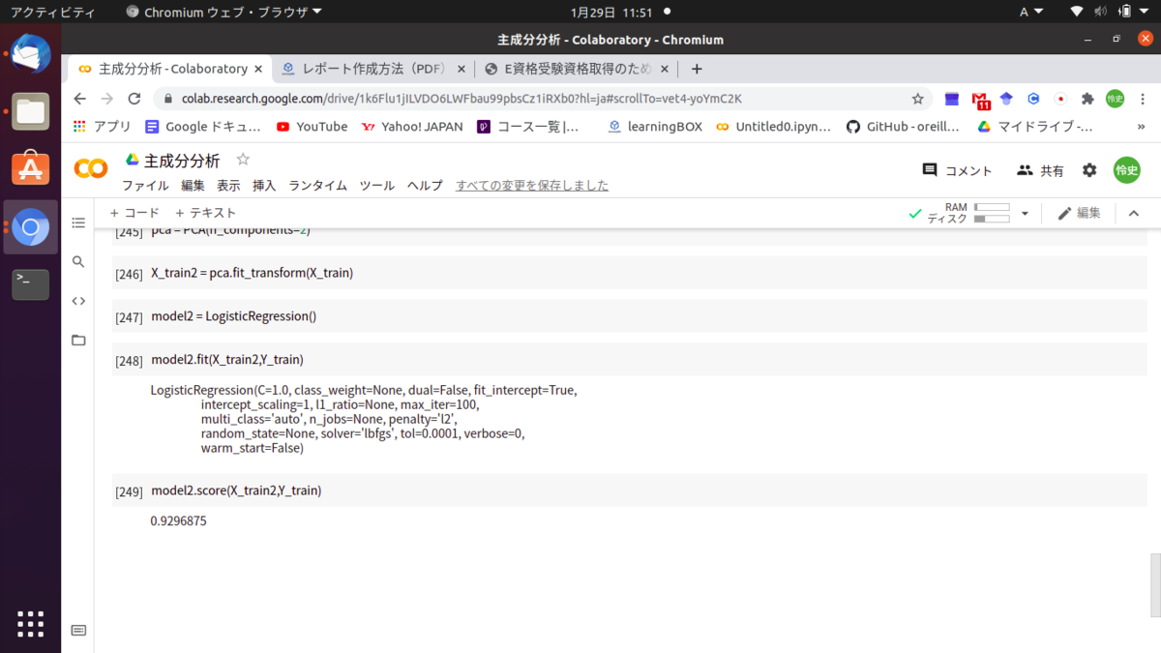
Task: Star the 主成分分析 notebook
Action: (x=243, y=160)
